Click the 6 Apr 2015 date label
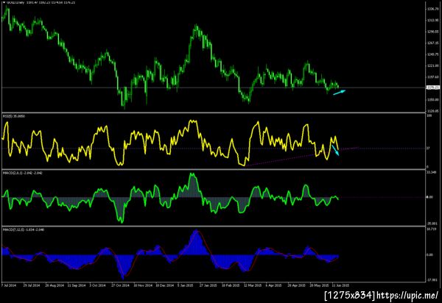 pyautogui.click(x=274, y=285)
